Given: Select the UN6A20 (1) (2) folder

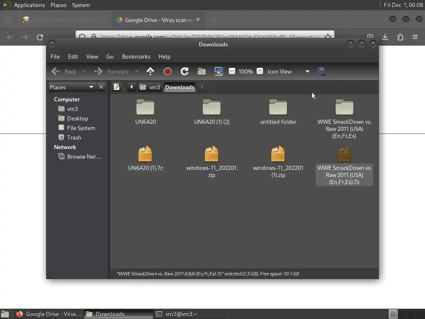Looking at the screenshot, I should pyautogui.click(x=212, y=112).
